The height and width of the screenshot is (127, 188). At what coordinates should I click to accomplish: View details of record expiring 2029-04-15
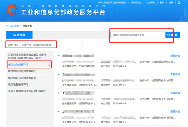point(175,112)
